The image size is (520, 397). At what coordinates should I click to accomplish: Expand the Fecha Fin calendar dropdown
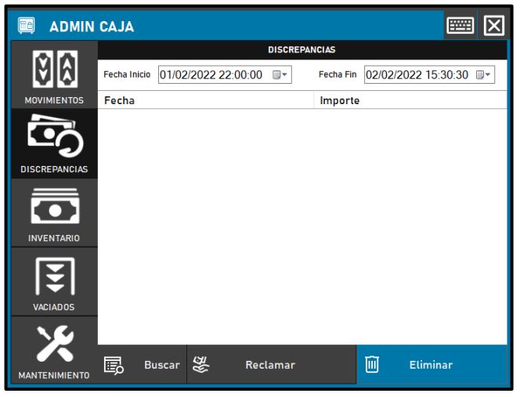(485, 75)
